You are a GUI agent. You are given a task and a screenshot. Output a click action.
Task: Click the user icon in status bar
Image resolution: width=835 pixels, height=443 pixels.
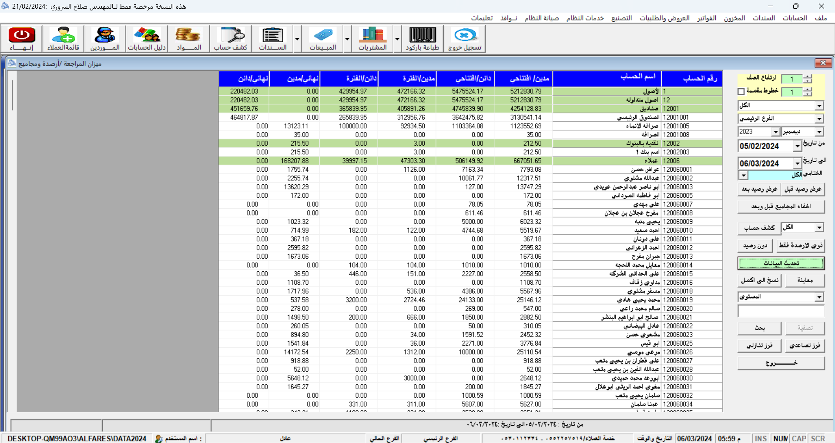158,439
